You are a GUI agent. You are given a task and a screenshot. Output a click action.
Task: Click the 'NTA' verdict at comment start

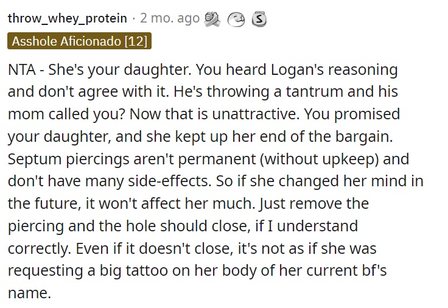tap(22, 69)
